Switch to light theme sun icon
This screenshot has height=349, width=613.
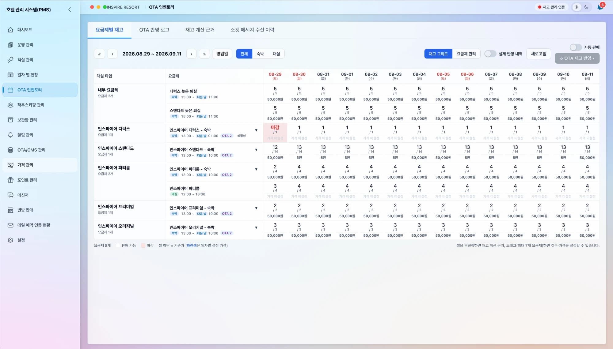(x=577, y=7)
